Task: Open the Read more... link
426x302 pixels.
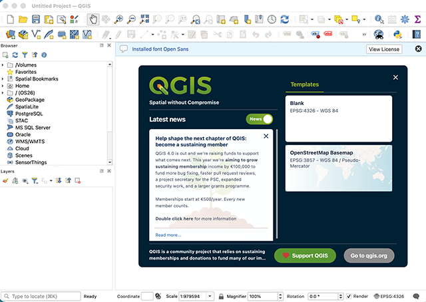Action: [168, 235]
